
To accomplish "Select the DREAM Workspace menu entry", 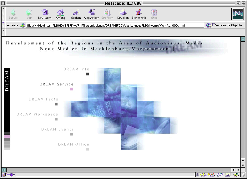I will tap(37, 114).
